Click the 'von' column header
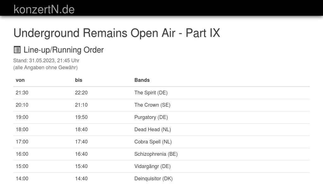This screenshot has height=191, width=323. pyautogui.click(x=20, y=80)
